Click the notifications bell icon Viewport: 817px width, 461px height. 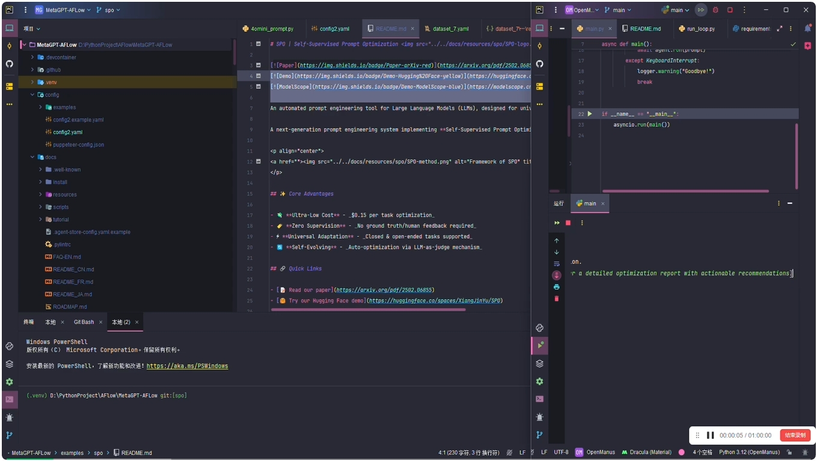[x=807, y=28]
